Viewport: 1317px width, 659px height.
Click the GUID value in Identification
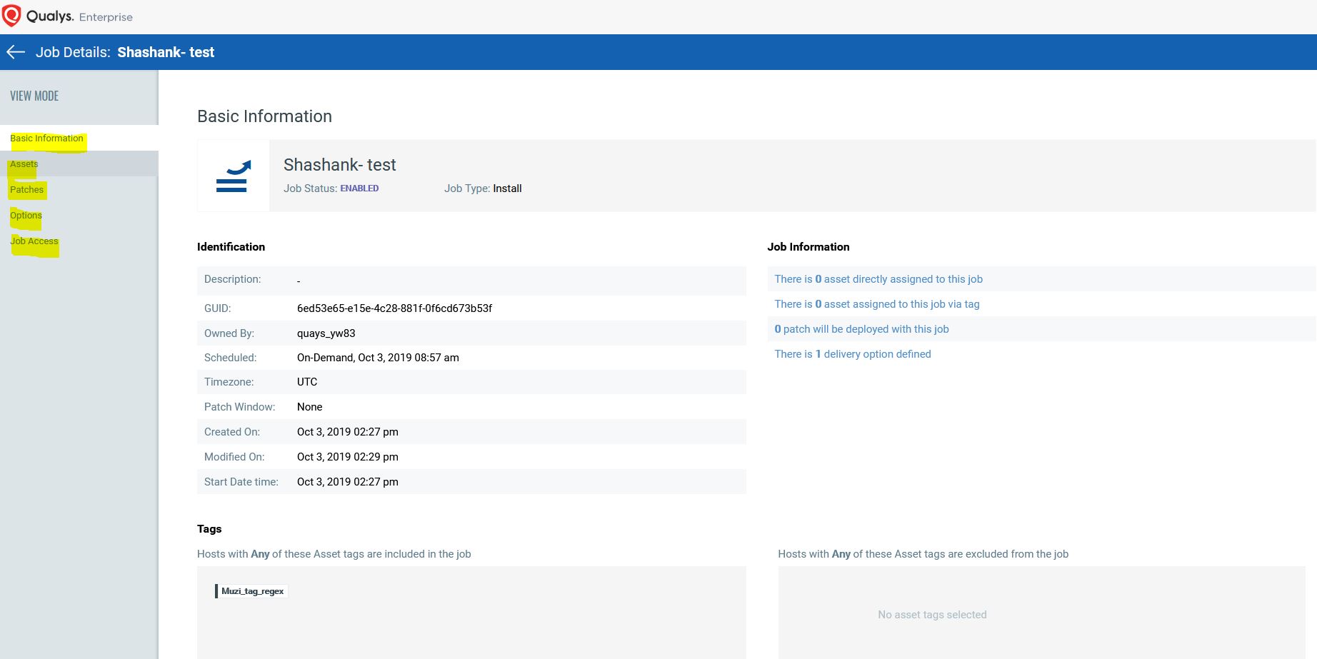click(x=394, y=308)
